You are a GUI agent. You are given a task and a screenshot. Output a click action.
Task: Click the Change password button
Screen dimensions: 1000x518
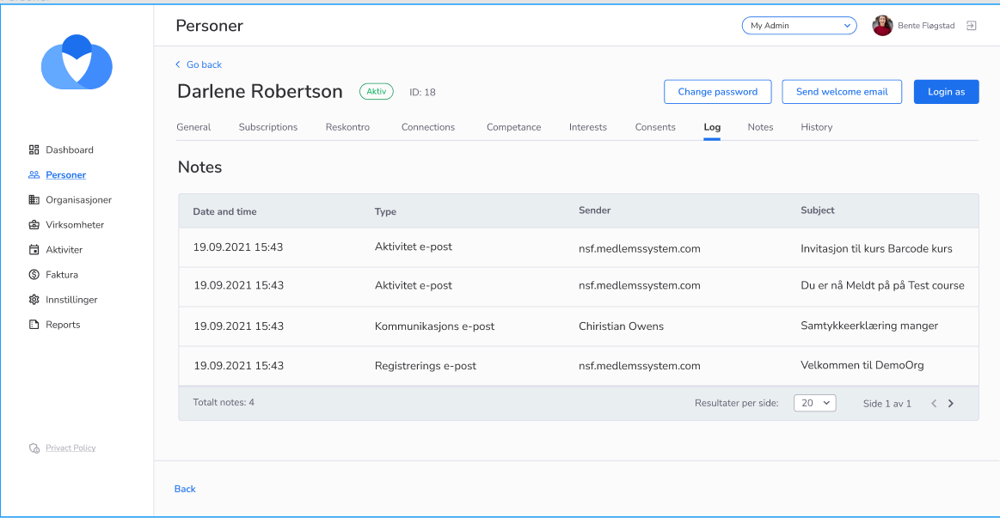pos(717,92)
